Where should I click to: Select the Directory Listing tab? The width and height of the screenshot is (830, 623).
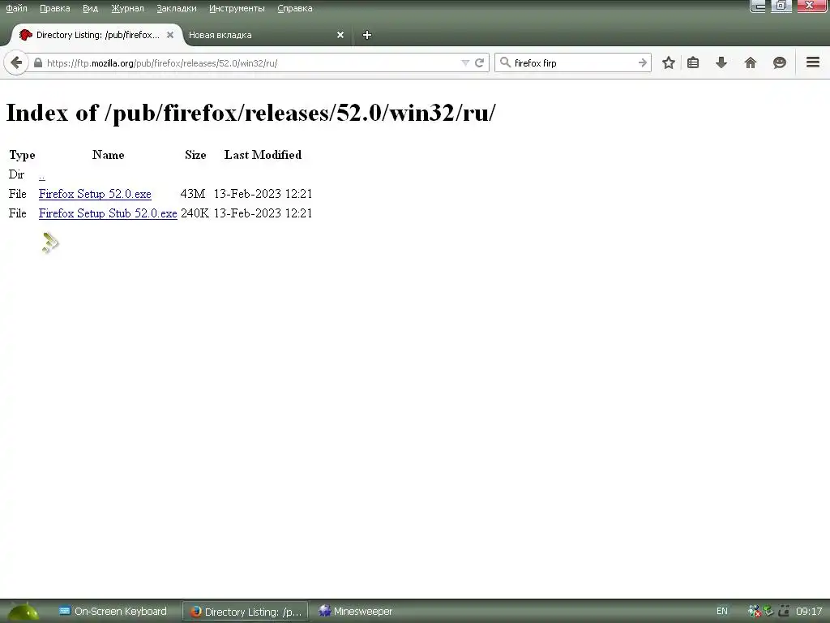[x=97, y=35]
